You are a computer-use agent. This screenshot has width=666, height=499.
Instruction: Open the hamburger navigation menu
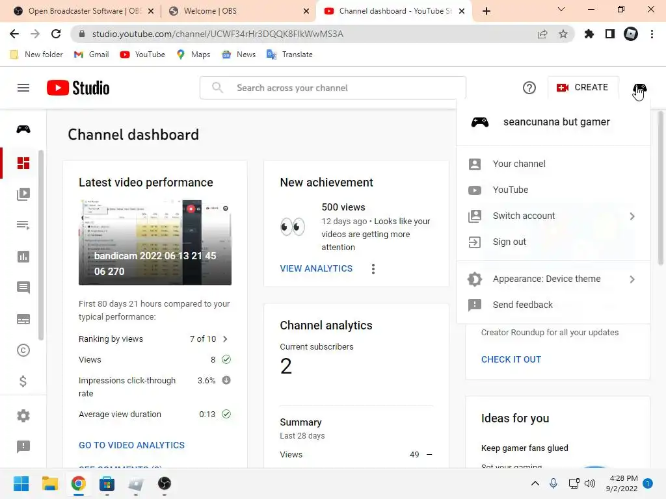23,88
